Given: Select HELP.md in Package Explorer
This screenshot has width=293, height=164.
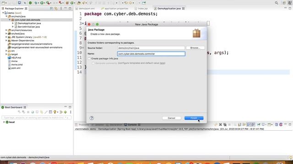Looking at the screenshot, I should pyautogui.click(x=16, y=58).
